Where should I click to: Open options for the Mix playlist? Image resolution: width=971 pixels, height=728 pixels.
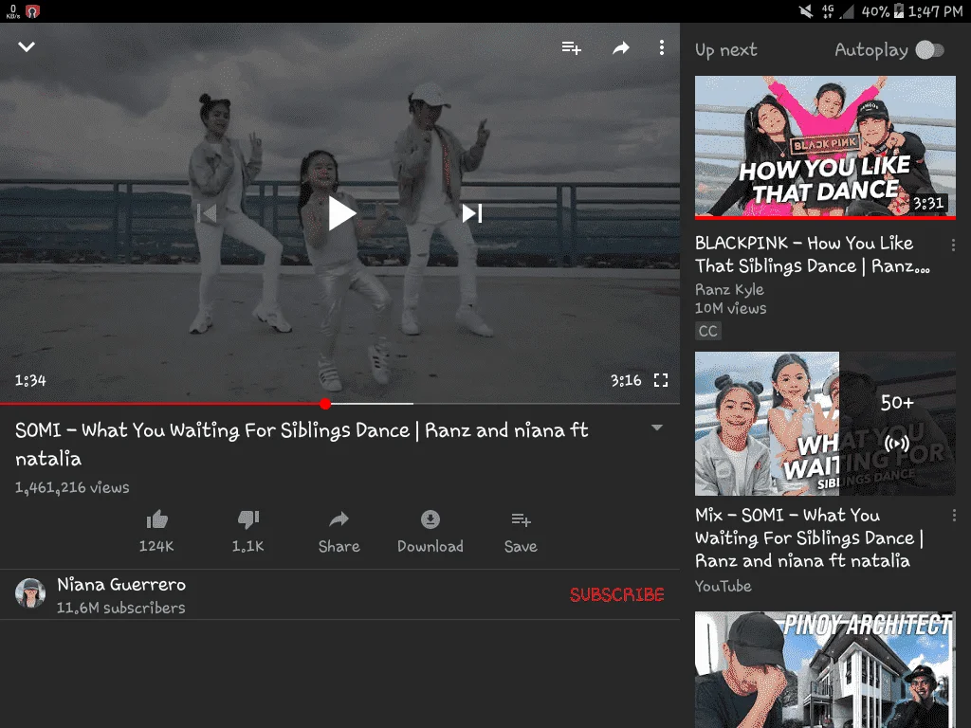point(954,515)
